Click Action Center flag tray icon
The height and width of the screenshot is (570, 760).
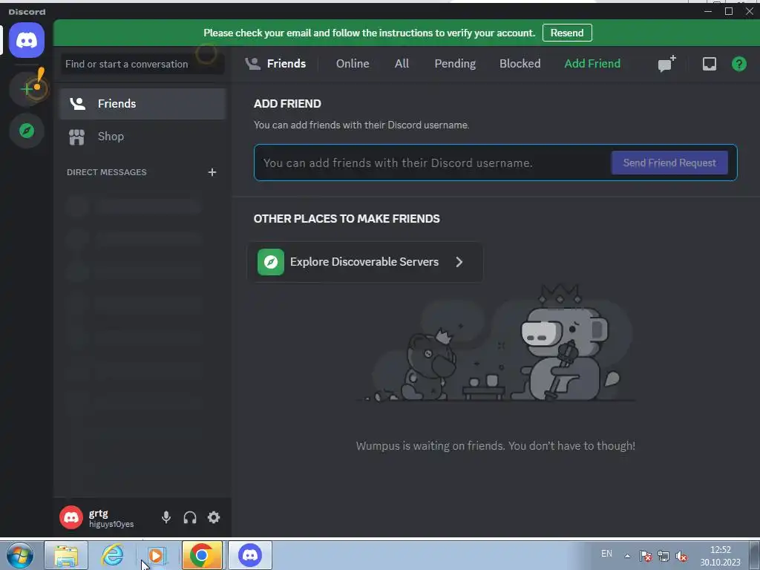645,556
